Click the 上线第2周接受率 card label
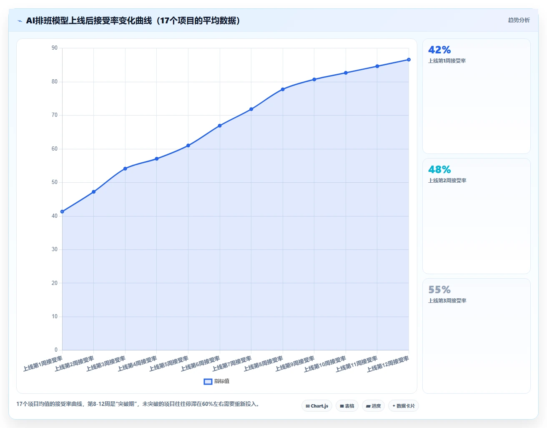This screenshot has height=428, width=547. (x=447, y=181)
